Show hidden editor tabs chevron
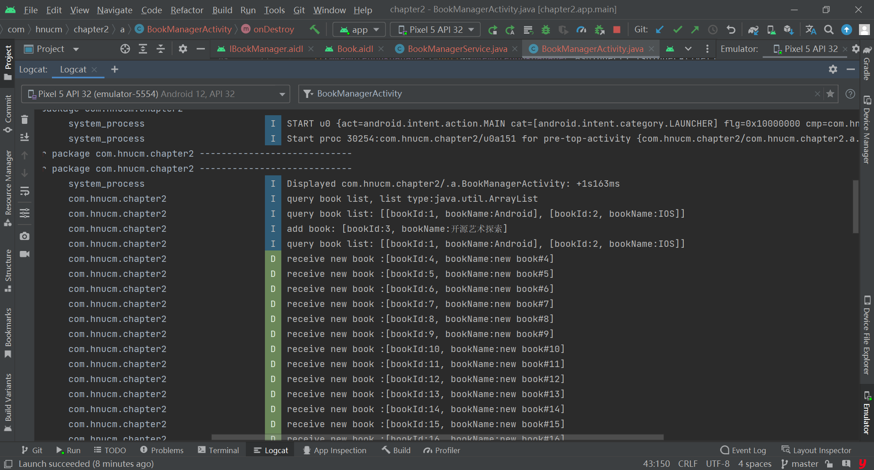The height and width of the screenshot is (470, 874). (688, 49)
